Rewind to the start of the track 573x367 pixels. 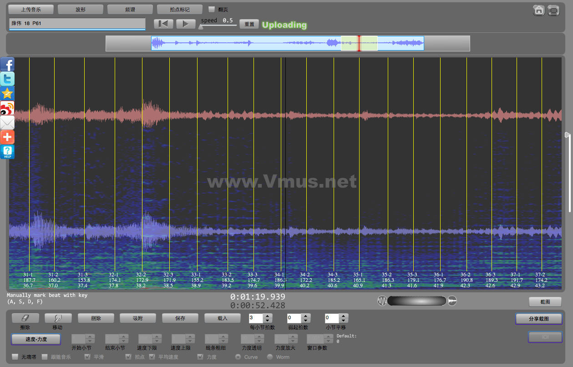click(x=163, y=24)
